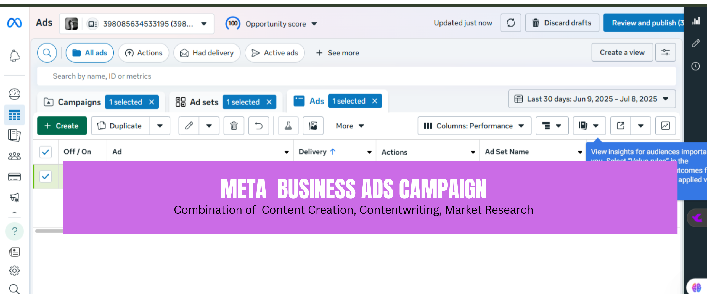707x294 pixels.
Task: Toggle the selected ad row checkbox
Action: coord(46,176)
